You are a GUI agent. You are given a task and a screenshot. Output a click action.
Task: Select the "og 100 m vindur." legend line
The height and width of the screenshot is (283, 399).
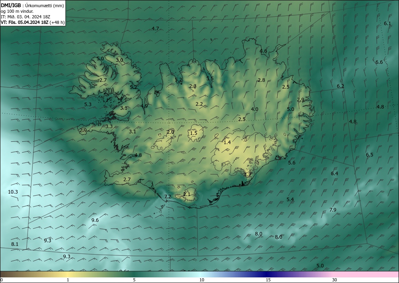(17, 11)
